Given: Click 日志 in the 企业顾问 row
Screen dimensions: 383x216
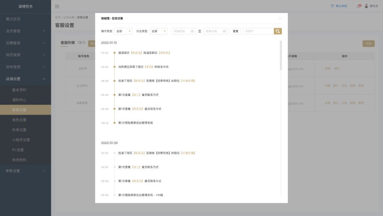Looking at the screenshot, I should [x=344, y=86].
